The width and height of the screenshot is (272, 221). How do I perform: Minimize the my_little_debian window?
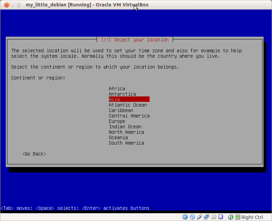coord(13,5)
